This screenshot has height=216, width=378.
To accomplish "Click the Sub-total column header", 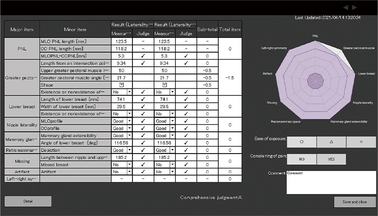I will (208, 29).
